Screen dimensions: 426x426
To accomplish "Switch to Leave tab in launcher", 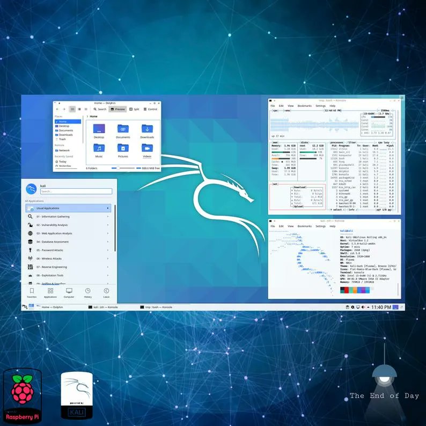I will coord(106,293).
